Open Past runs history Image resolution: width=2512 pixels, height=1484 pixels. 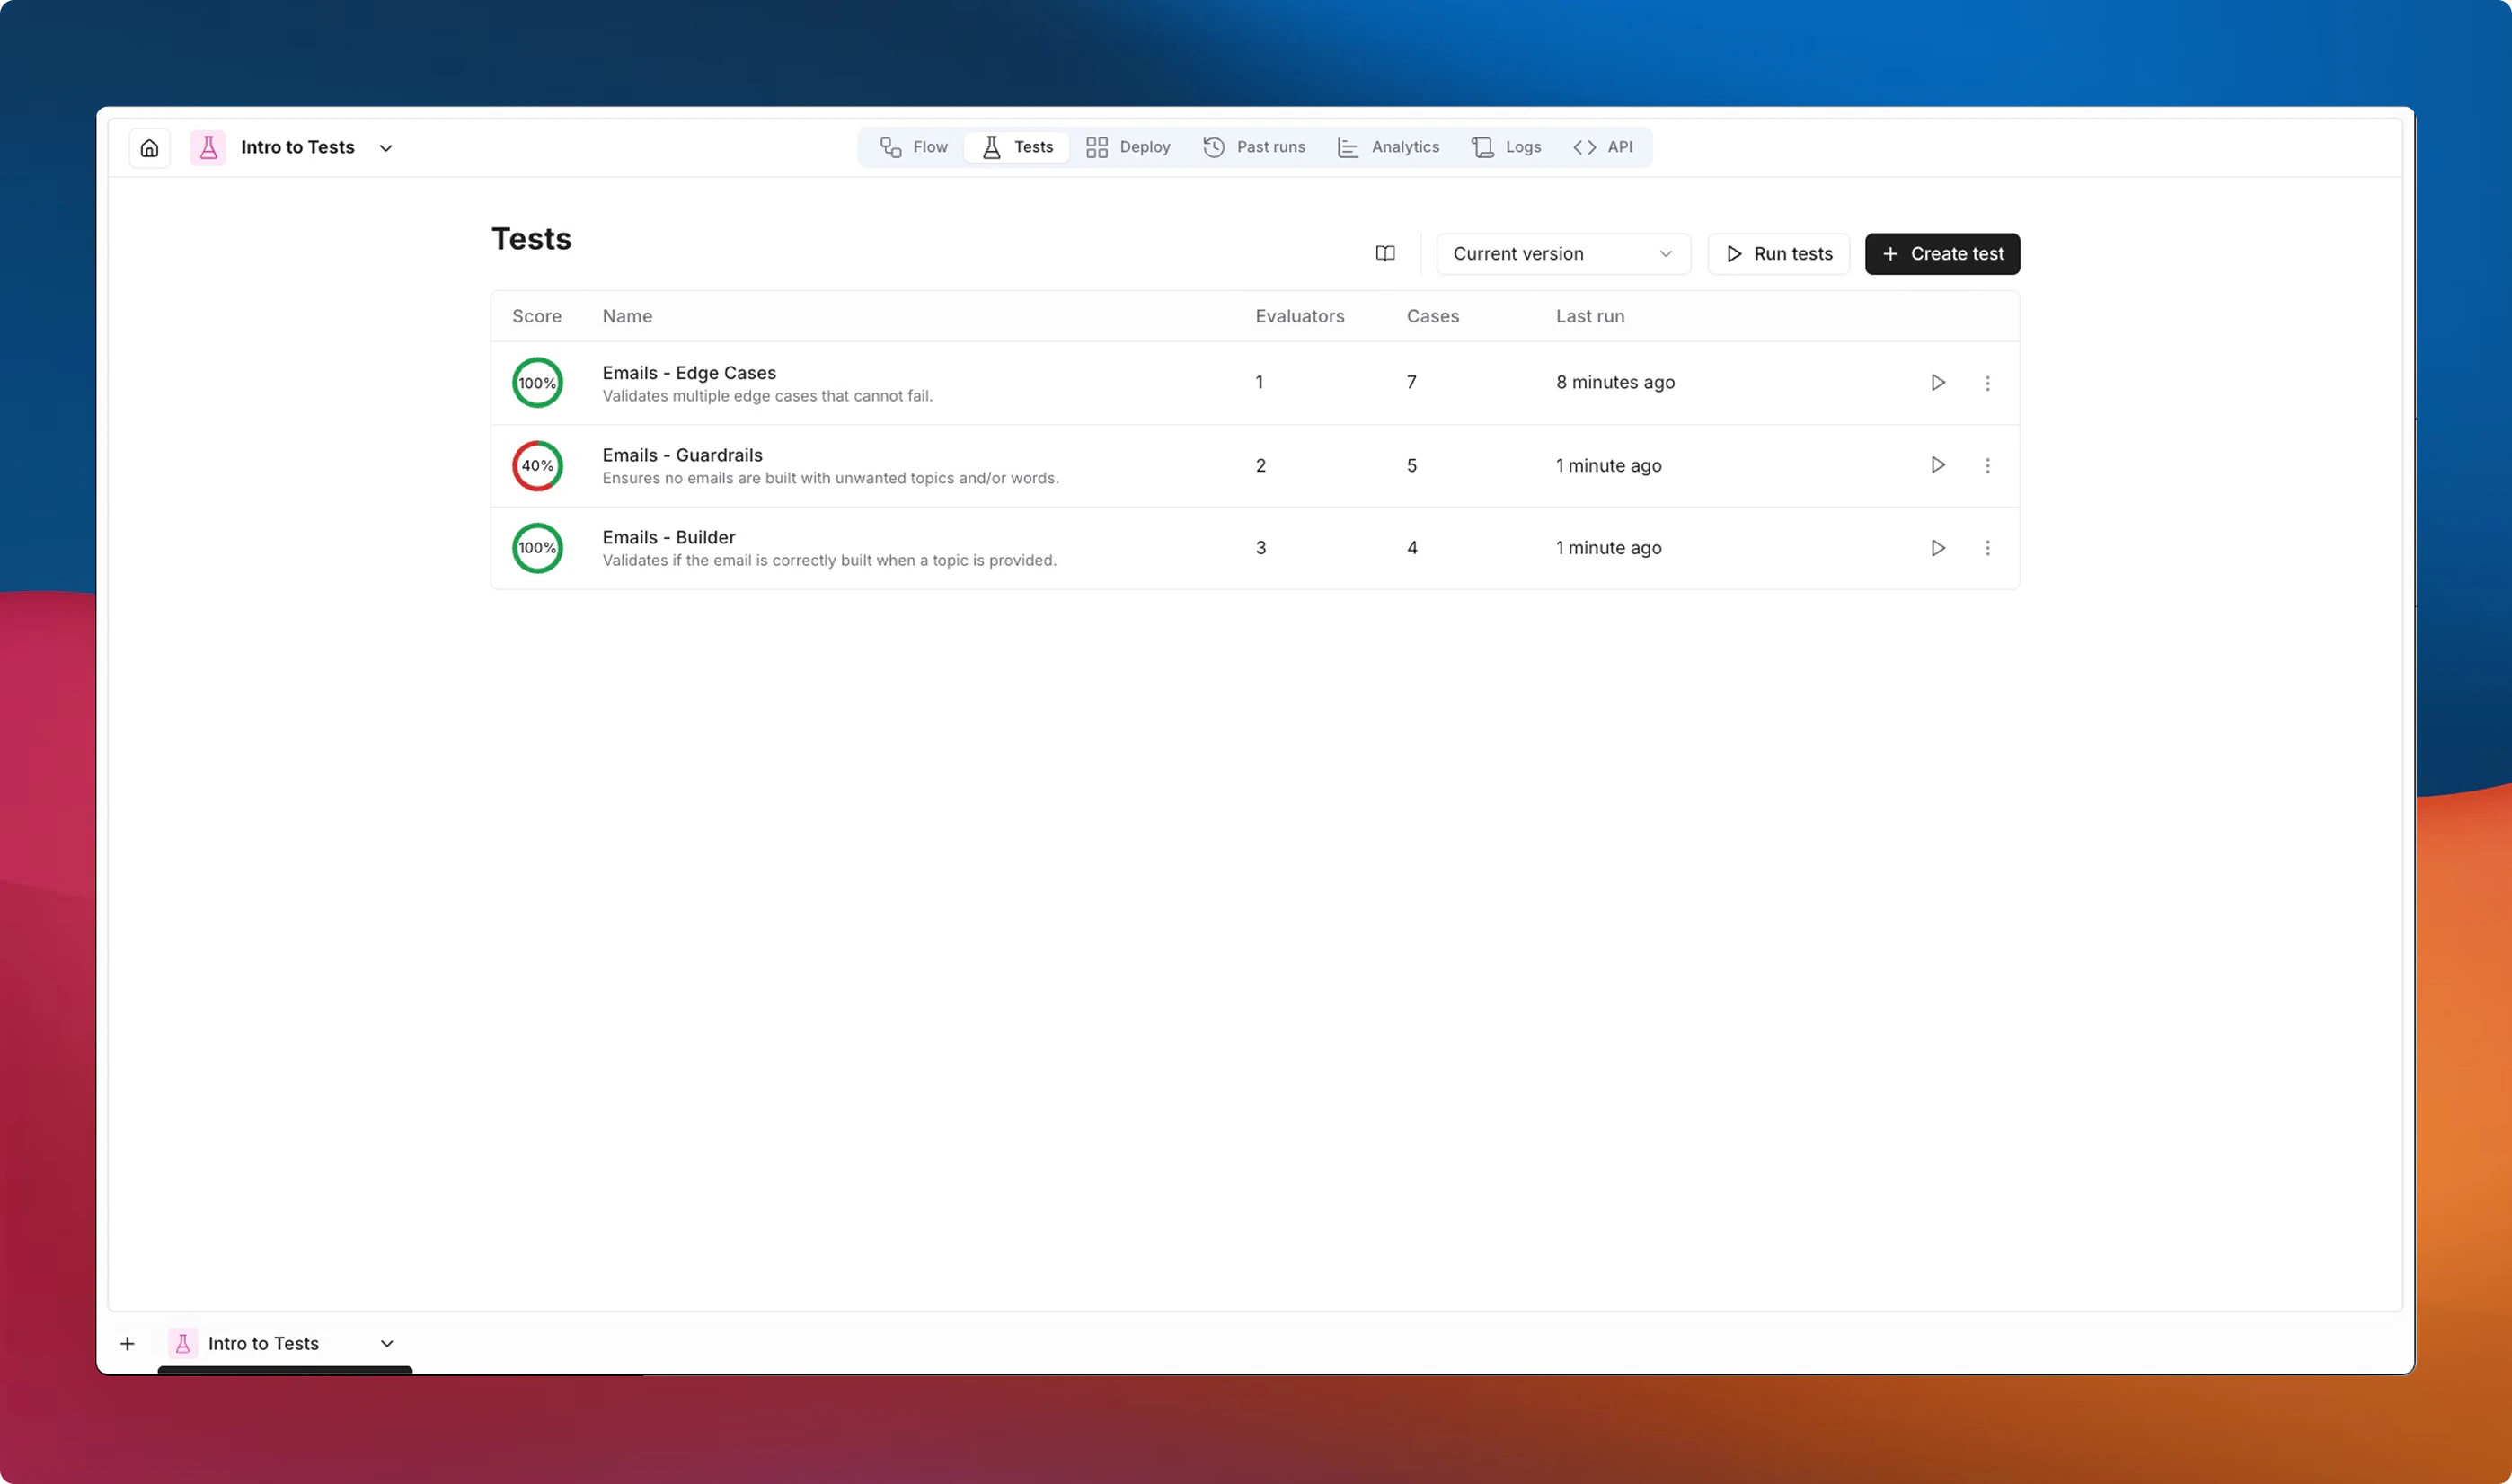pos(1254,147)
